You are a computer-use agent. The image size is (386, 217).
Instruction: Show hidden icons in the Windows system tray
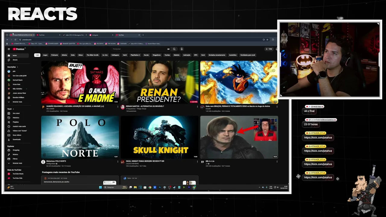259,187
